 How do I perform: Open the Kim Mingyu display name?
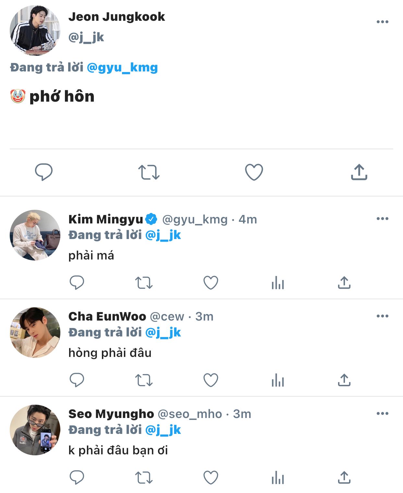click(105, 219)
